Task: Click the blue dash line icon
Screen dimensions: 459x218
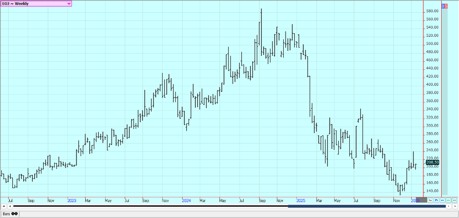Action: pyautogui.click(x=443, y=200)
